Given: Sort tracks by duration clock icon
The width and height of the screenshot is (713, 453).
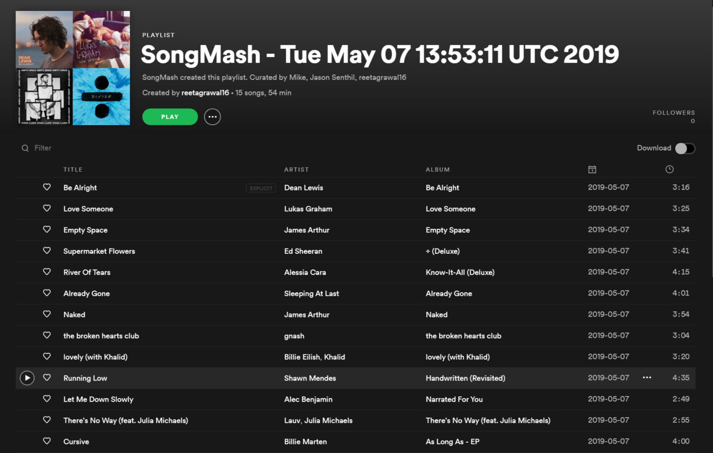Looking at the screenshot, I should point(669,170).
